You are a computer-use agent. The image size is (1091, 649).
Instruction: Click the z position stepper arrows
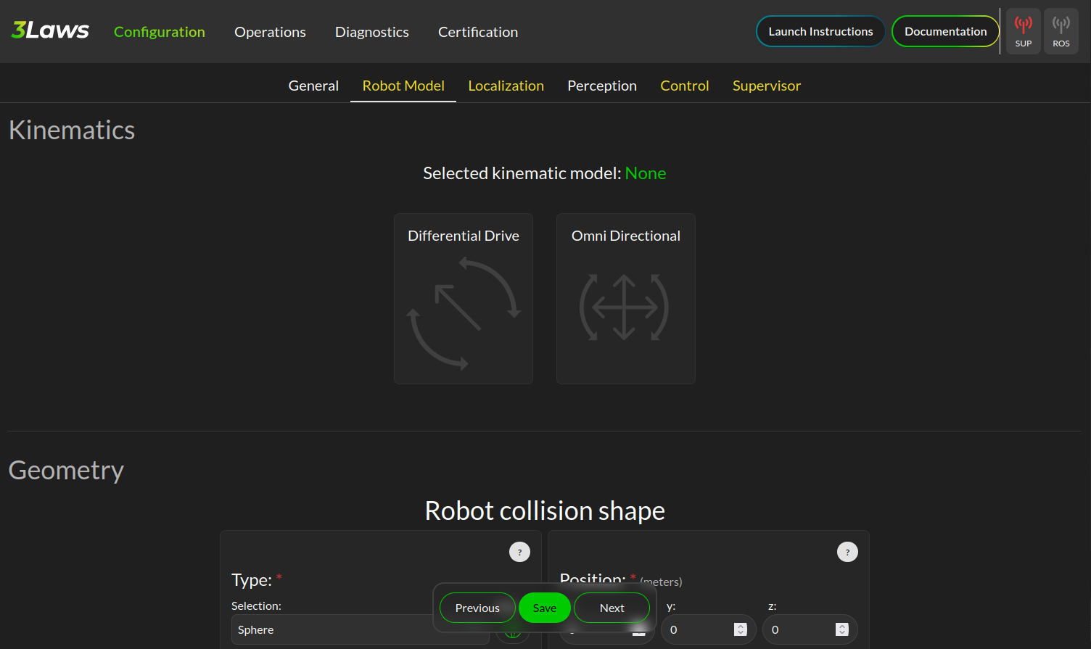(841, 629)
